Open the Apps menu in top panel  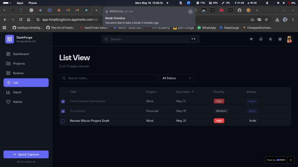click(x=20, y=3)
